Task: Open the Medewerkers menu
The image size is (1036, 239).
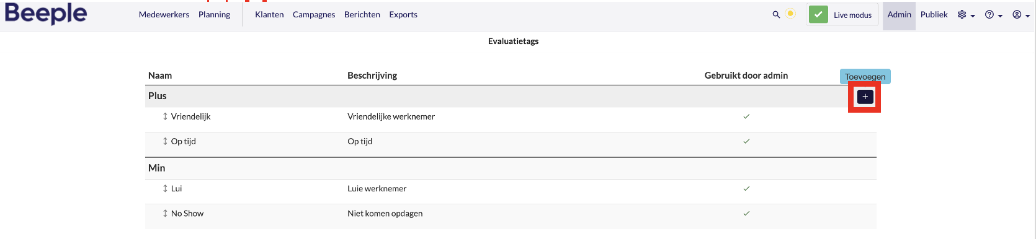Action: click(x=164, y=14)
